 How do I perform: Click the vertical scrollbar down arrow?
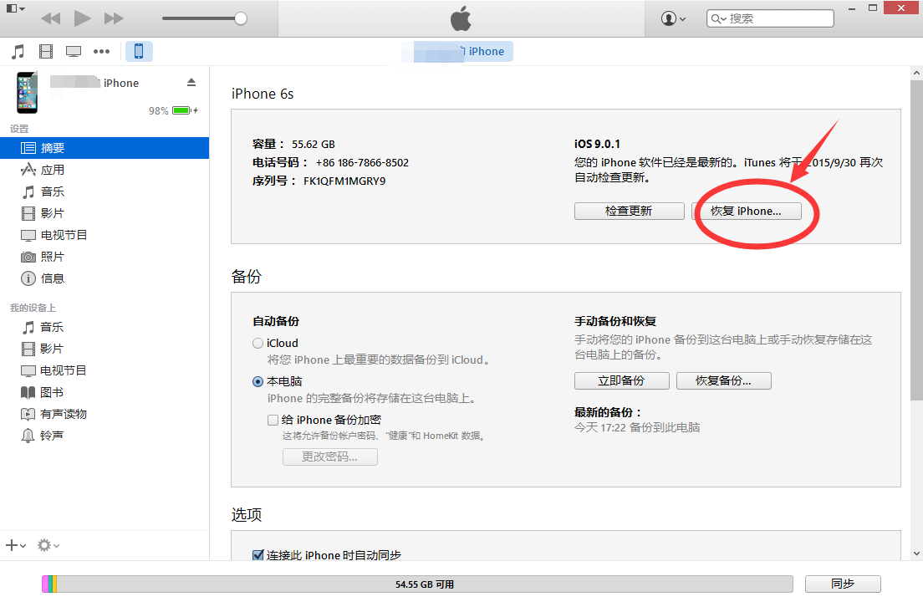(x=916, y=553)
